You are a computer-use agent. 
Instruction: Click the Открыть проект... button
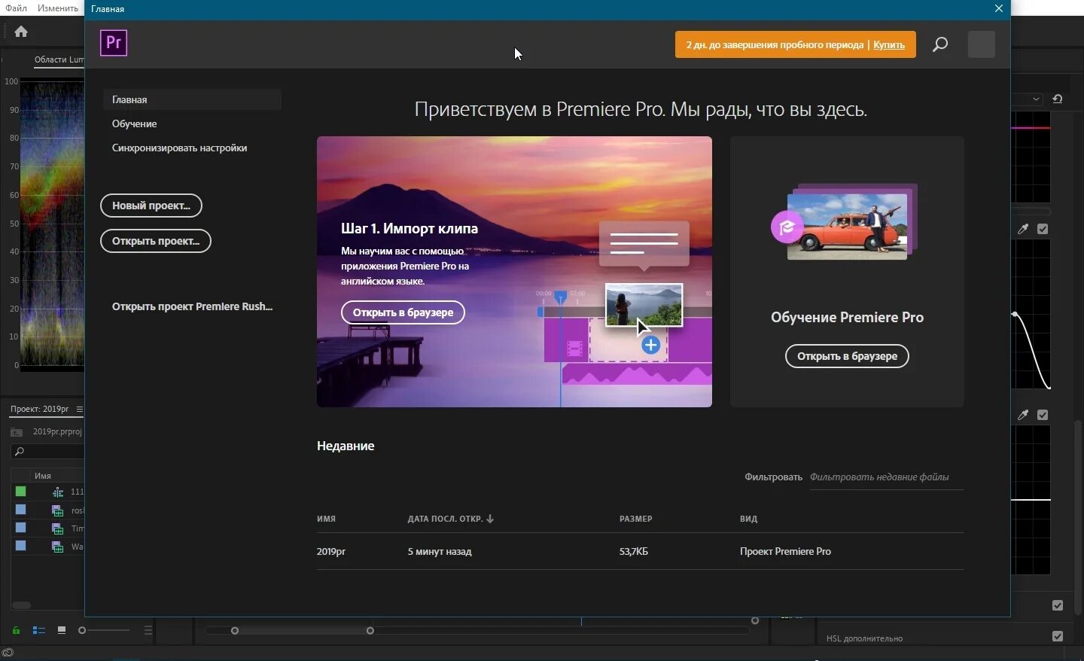(156, 241)
